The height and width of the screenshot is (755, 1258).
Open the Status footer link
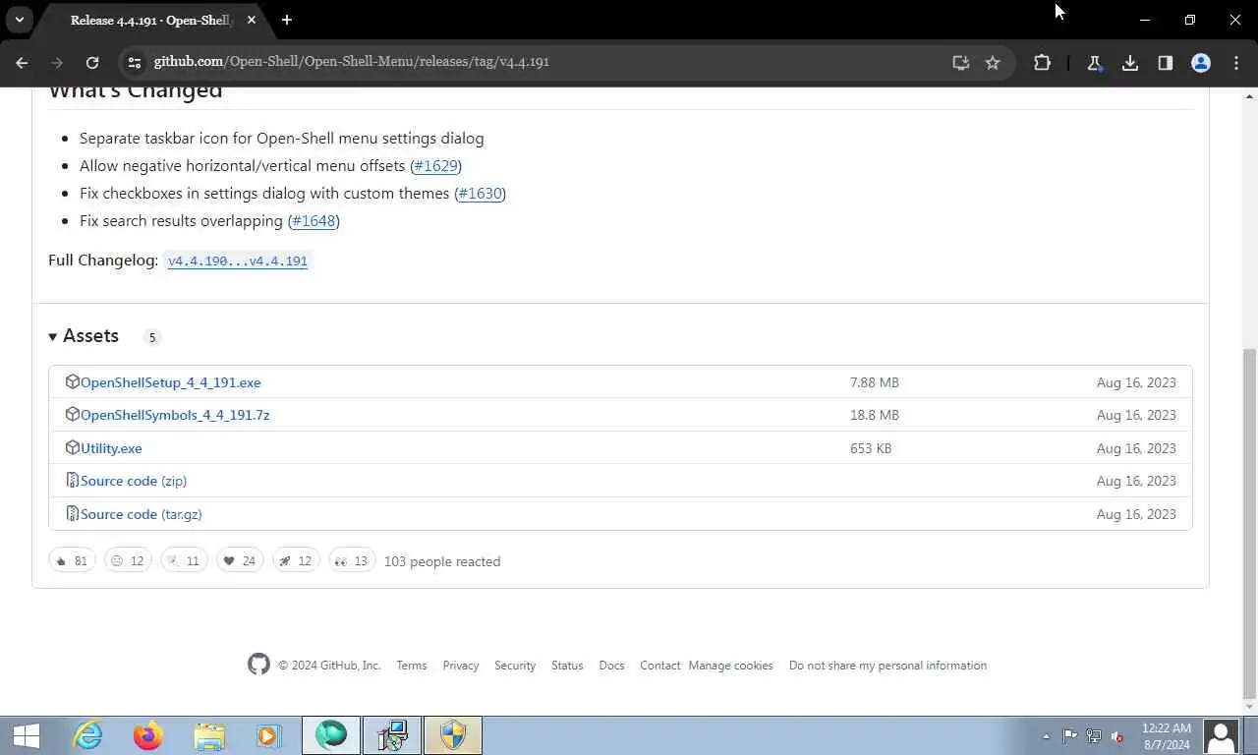(567, 666)
